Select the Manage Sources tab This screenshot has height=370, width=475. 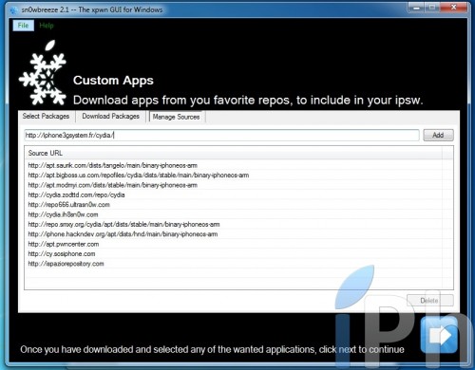coord(176,117)
